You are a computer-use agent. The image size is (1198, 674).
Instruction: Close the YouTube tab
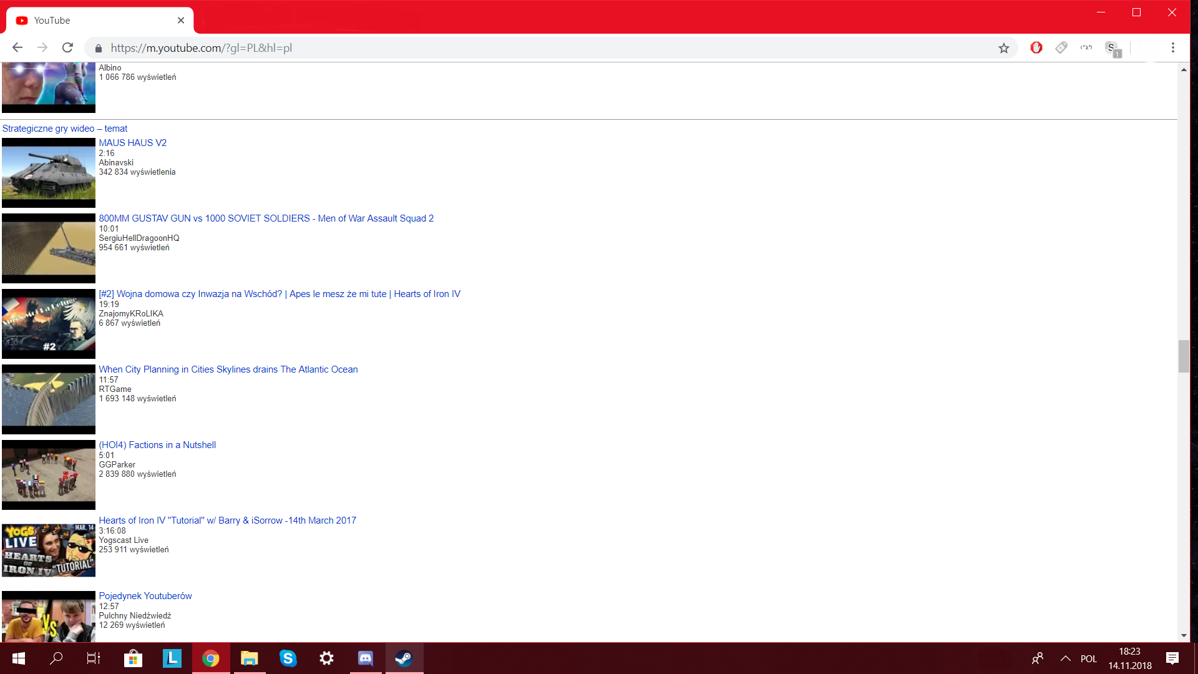[181, 21]
